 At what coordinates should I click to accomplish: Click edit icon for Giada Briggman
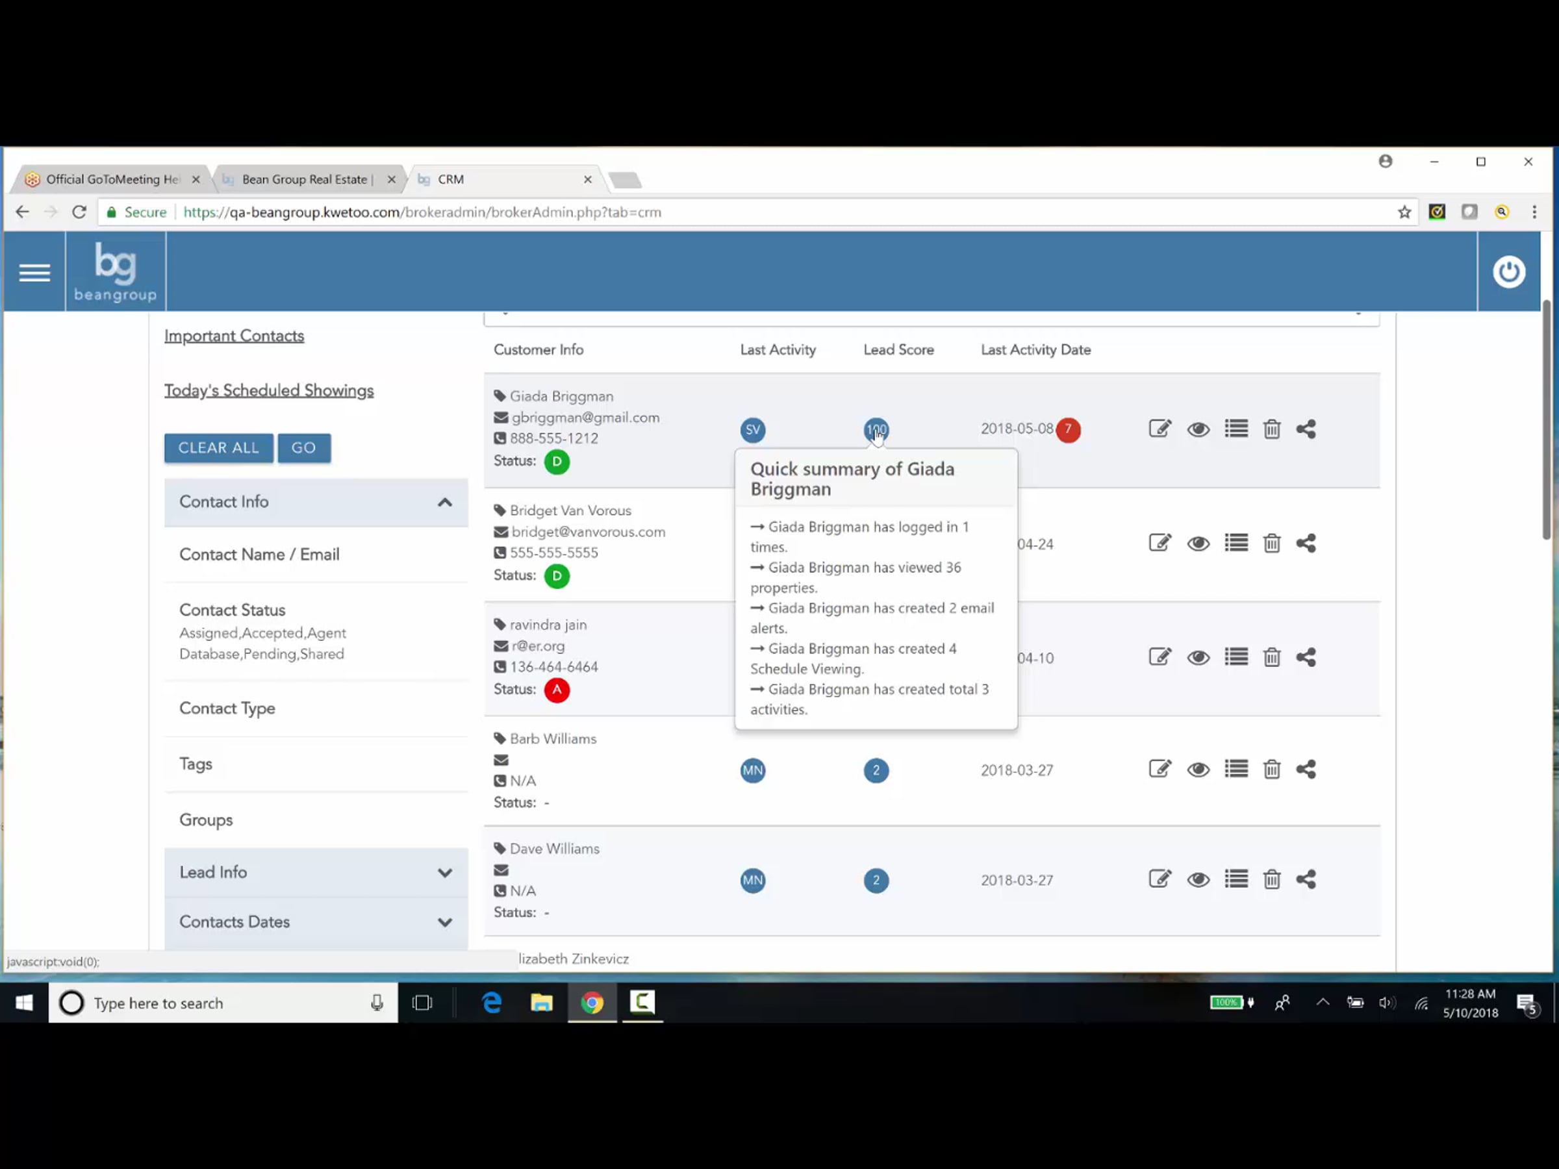tap(1160, 429)
